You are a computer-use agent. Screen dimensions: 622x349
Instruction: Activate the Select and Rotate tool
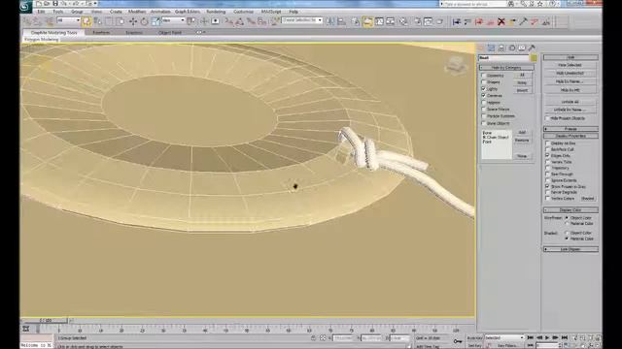pyautogui.click(x=144, y=21)
